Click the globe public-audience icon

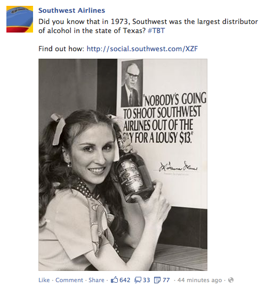click(231, 280)
